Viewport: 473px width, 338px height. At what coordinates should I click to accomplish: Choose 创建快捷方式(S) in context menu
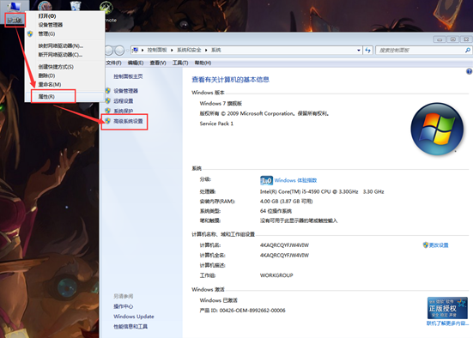pos(56,67)
